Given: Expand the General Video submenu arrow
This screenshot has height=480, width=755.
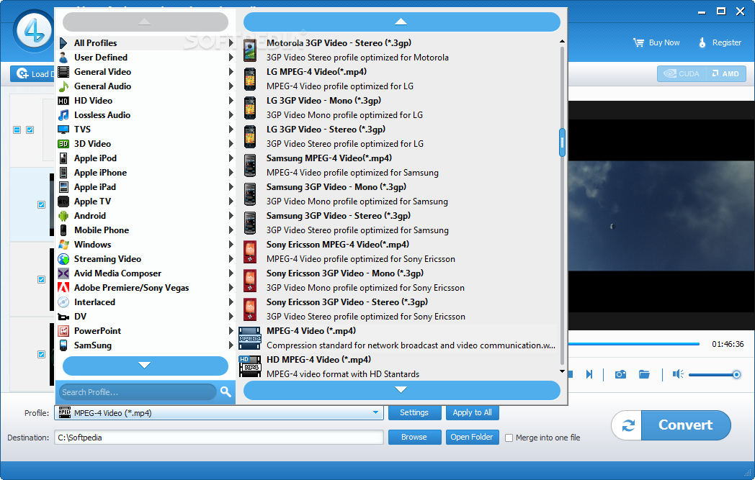Looking at the screenshot, I should pos(231,72).
